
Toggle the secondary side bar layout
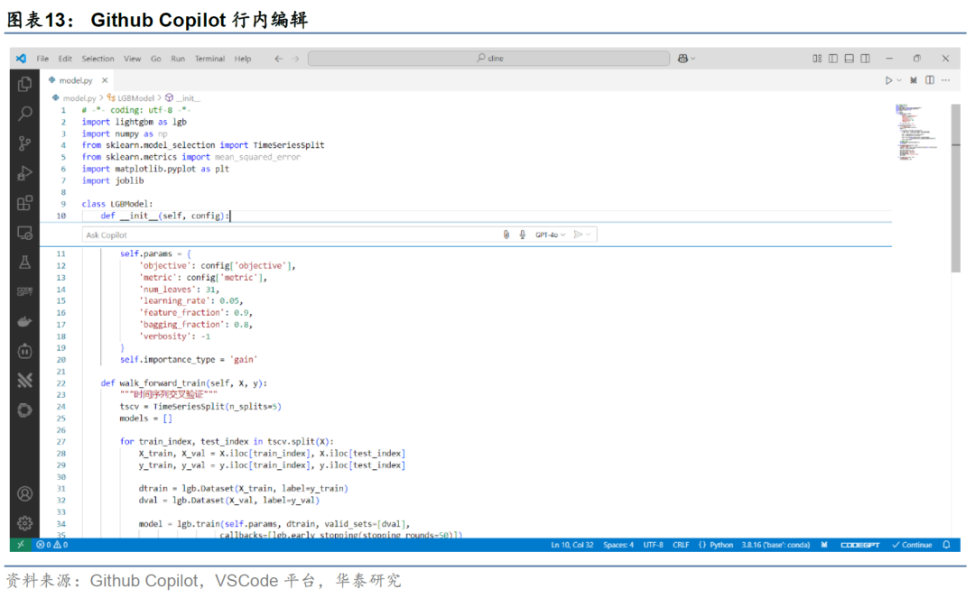tap(865, 59)
